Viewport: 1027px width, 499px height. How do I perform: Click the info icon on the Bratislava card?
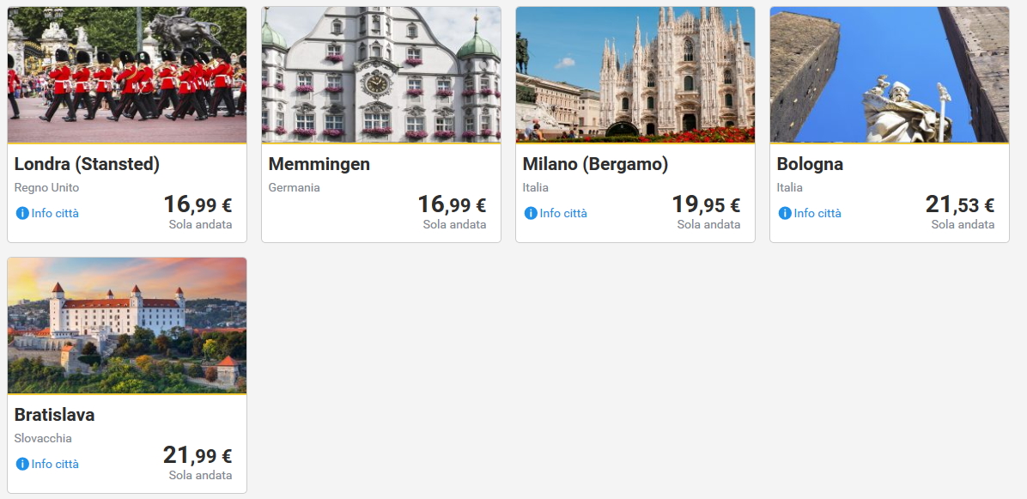[x=22, y=464]
